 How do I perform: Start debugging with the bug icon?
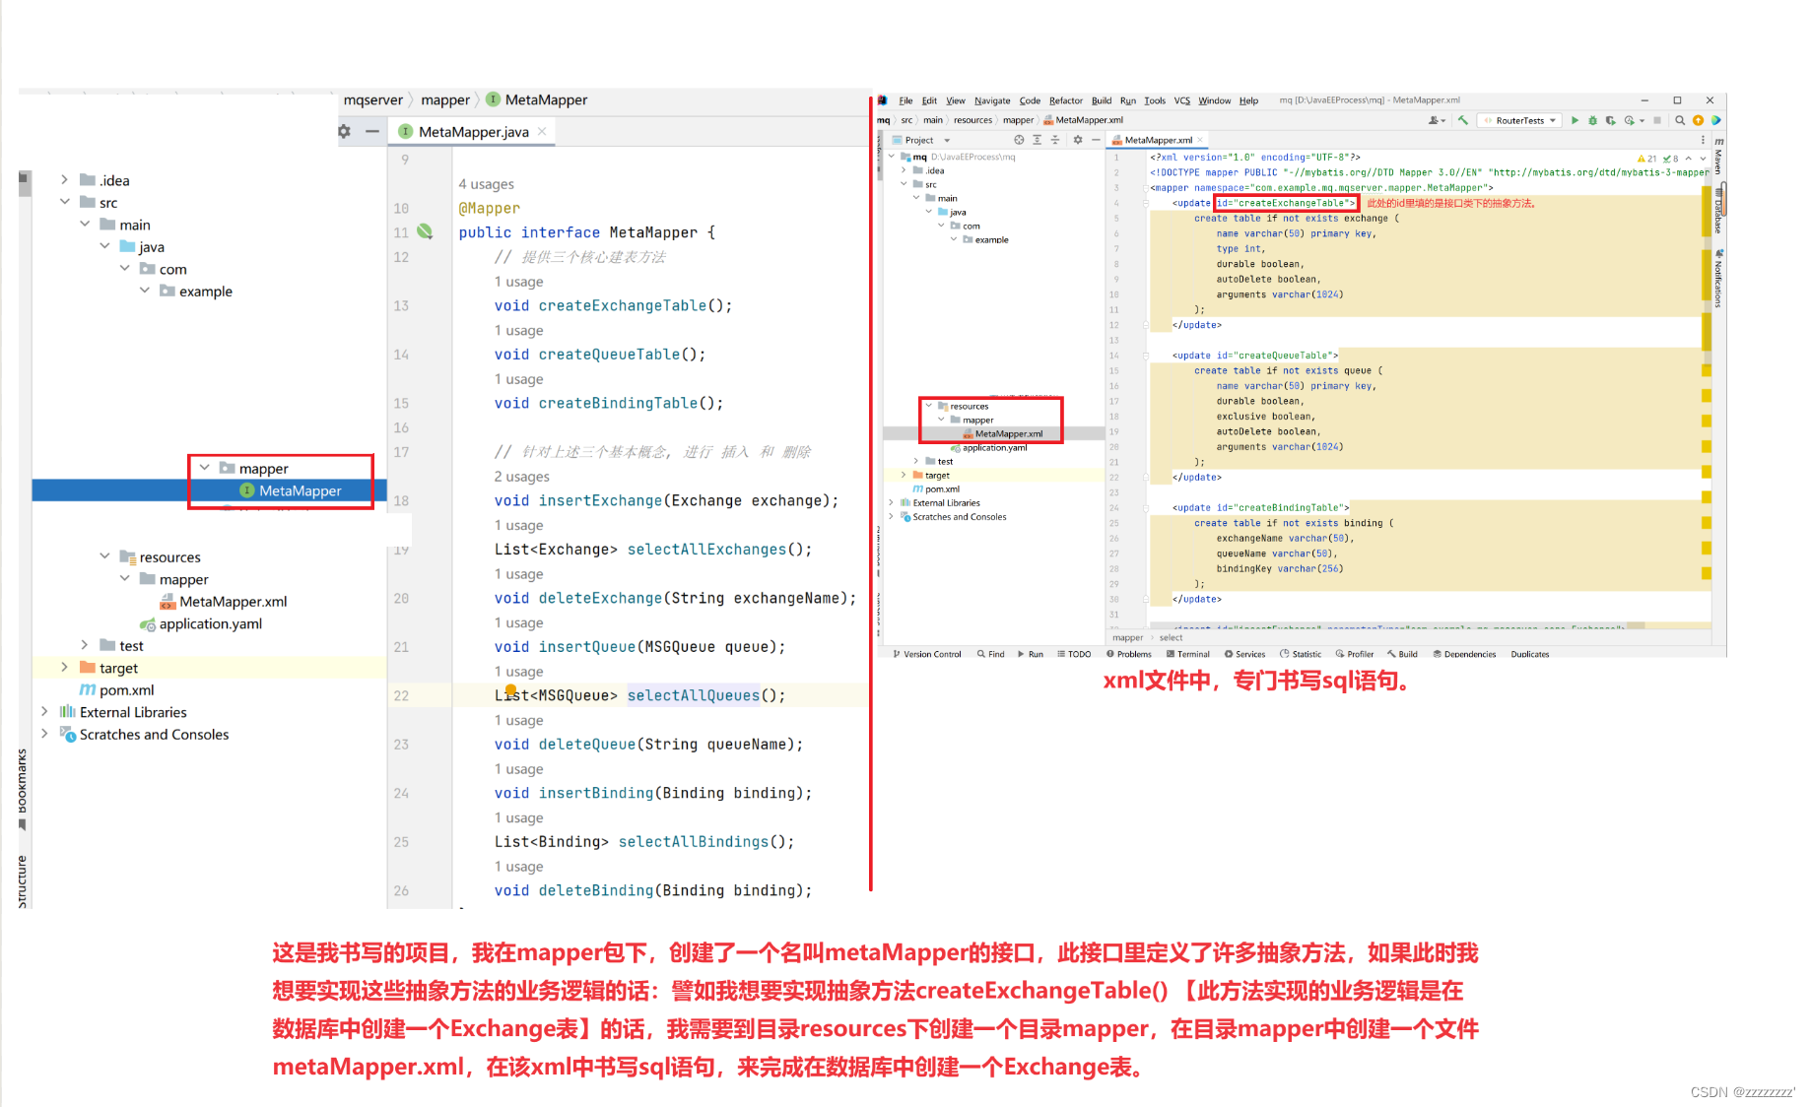[1592, 120]
